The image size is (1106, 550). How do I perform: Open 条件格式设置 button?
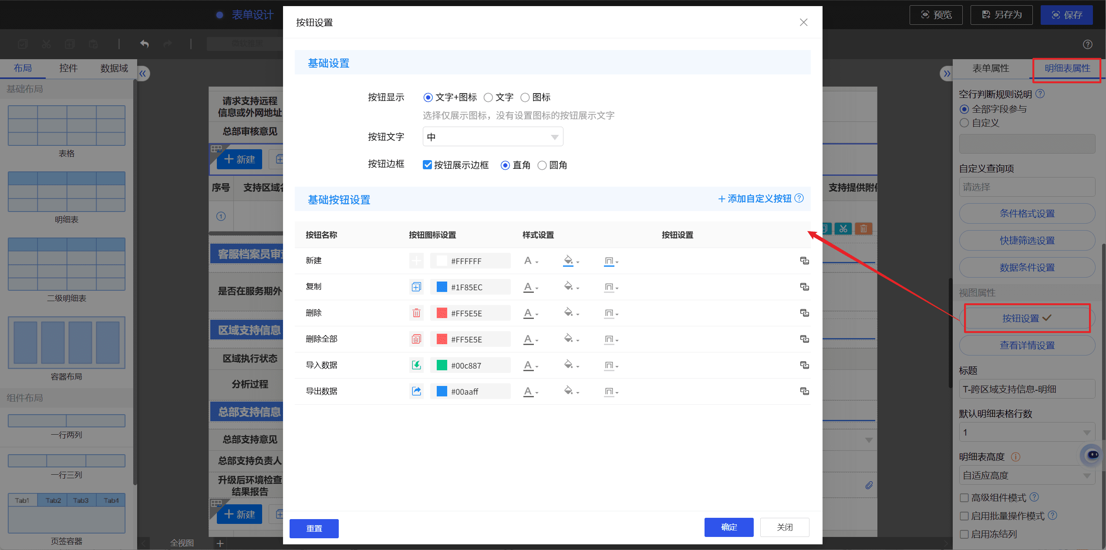(x=1027, y=214)
